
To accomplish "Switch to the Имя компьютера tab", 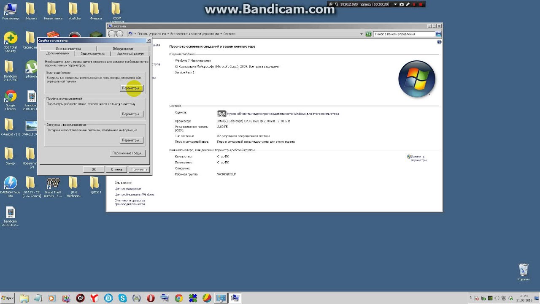I will click(x=68, y=49).
